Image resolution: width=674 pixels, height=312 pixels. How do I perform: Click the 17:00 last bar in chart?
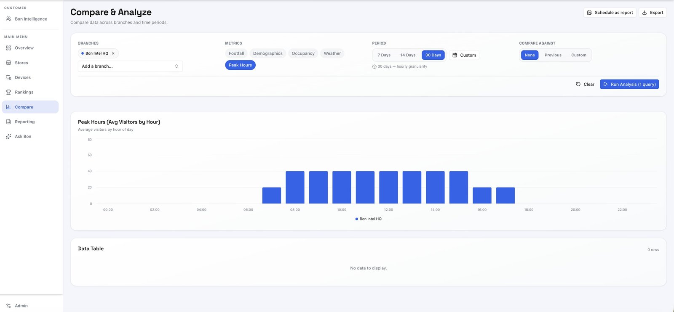point(505,196)
